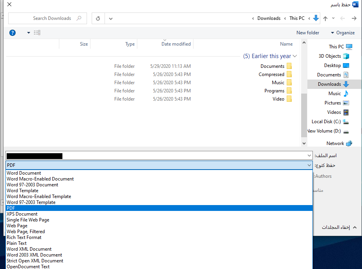This screenshot has width=362, height=269.
Task: Click the Programs folder icon
Action: pyautogui.click(x=289, y=91)
